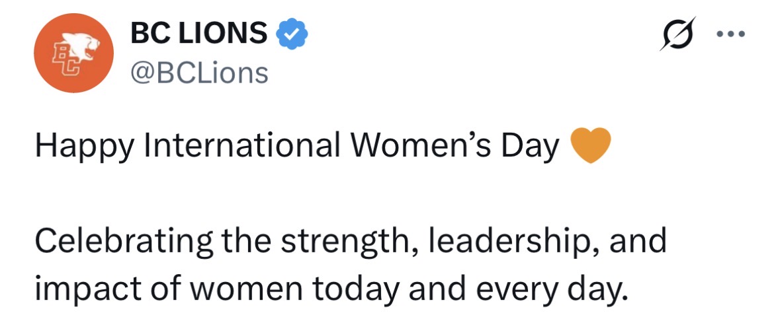The height and width of the screenshot is (319, 780).
Task: Open the BC Lions profile avatar
Action: pyautogui.click(x=73, y=52)
